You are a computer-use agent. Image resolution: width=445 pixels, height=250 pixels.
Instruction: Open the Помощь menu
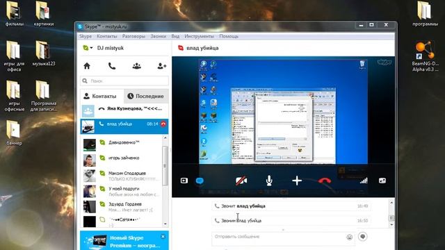click(x=229, y=36)
